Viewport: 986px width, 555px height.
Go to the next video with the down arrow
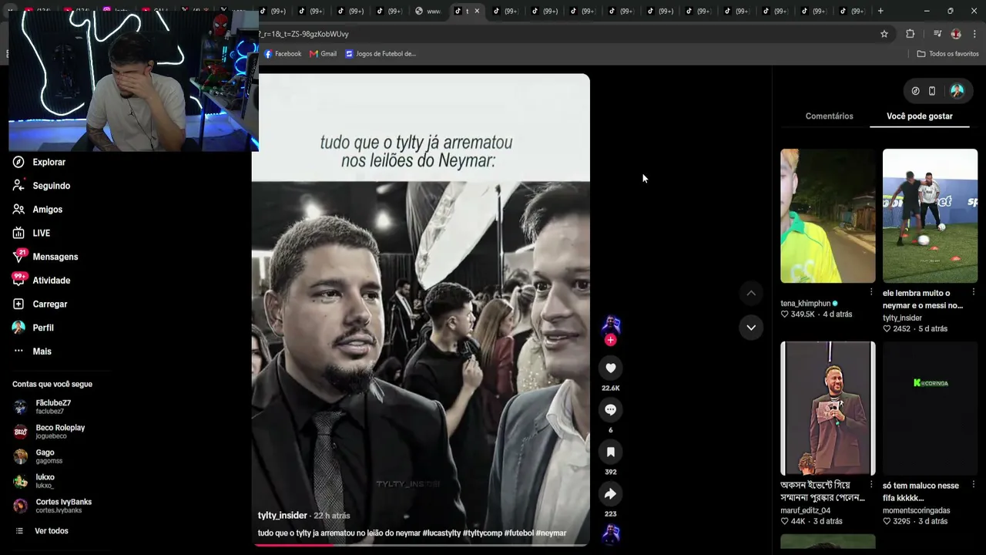click(x=751, y=328)
